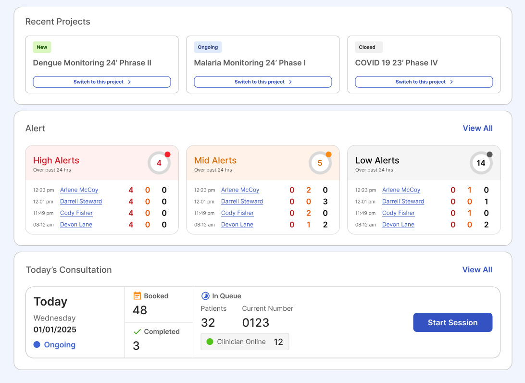Click the New status badge
Image resolution: width=525 pixels, height=383 pixels.
click(x=42, y=47)
